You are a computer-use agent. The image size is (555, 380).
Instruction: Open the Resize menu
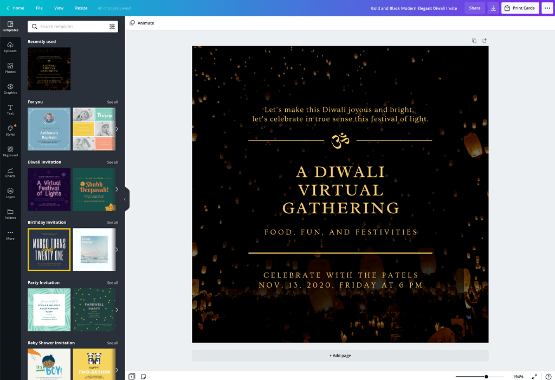click(x=80, y=8)
